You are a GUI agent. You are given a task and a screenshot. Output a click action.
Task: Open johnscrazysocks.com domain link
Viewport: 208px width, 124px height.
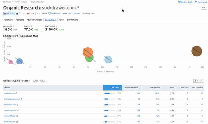12,99
